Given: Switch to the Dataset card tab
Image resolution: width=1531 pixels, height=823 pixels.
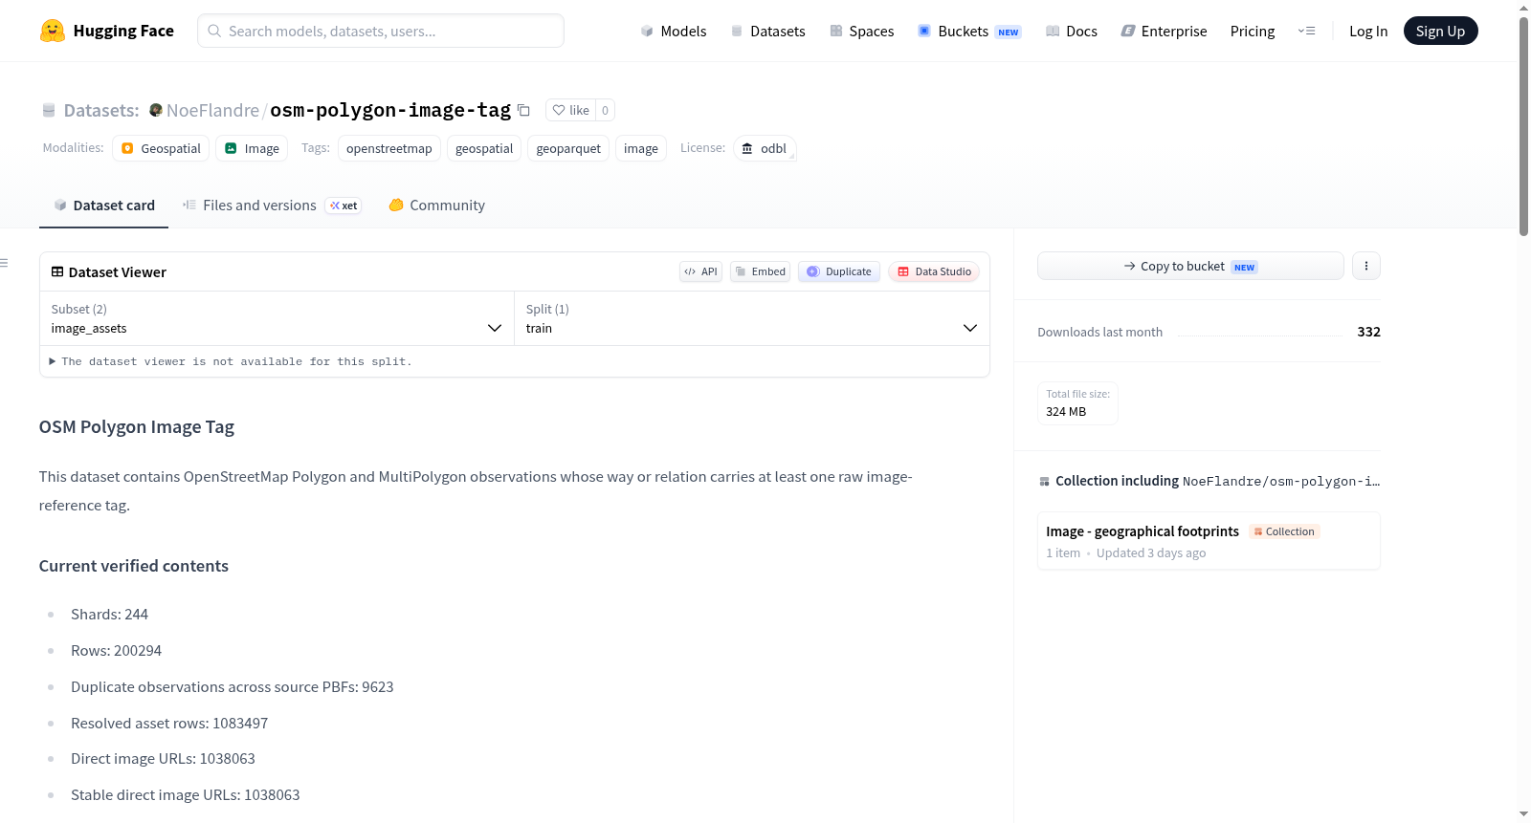Looking at the screenshot, I should click(103, 205).
